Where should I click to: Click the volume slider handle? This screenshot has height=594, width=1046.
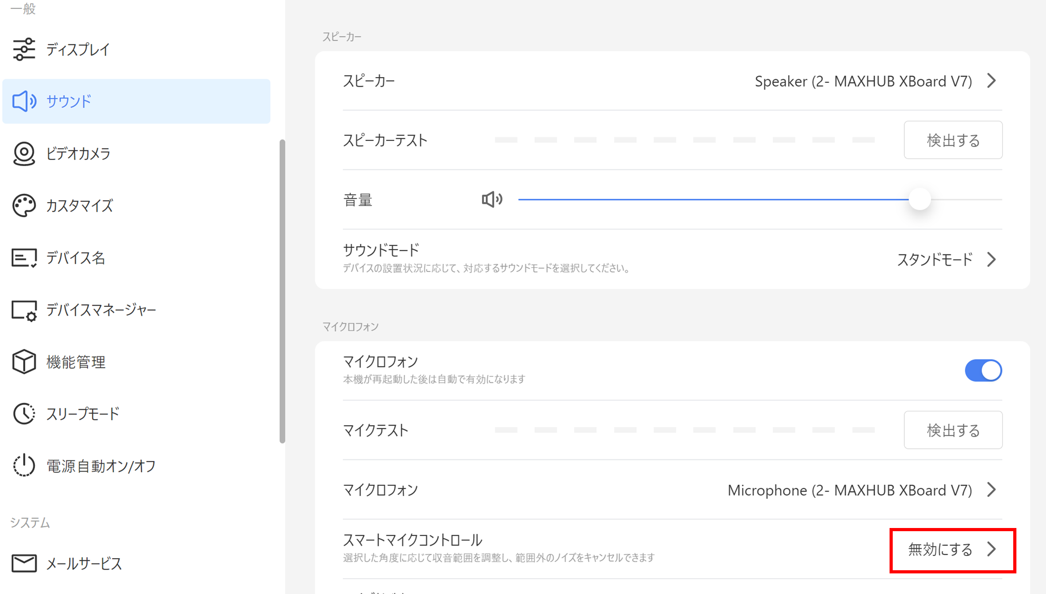tap(920, 200)
